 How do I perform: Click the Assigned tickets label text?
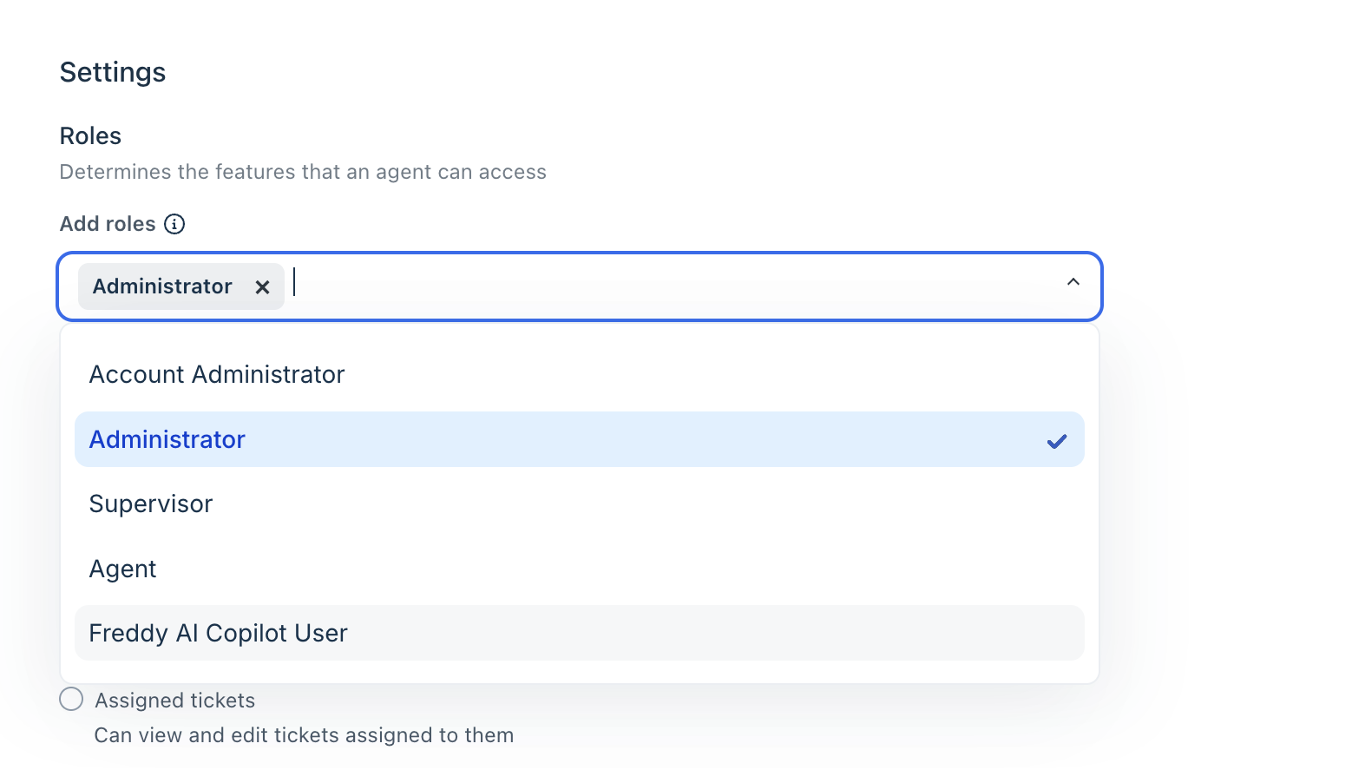174,701
